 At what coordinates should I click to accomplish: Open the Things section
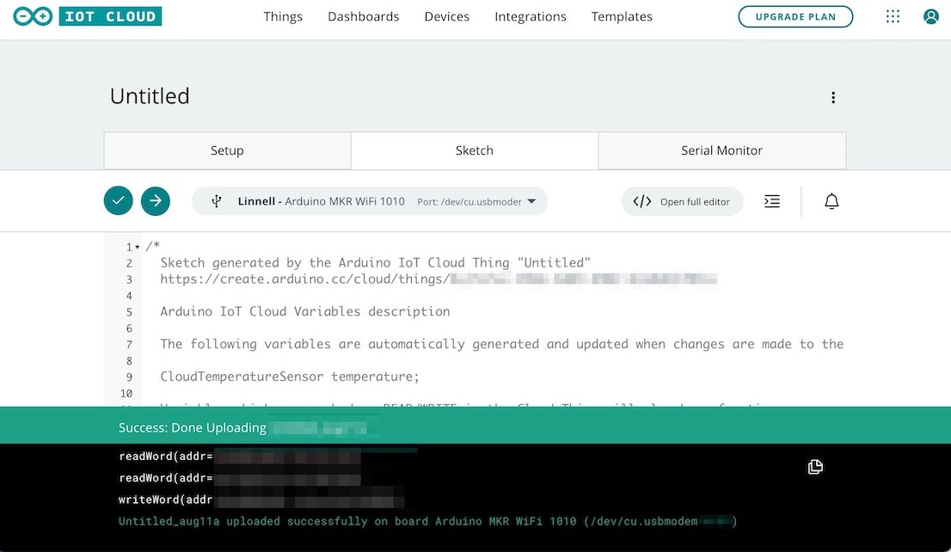[x=283, y=16]
